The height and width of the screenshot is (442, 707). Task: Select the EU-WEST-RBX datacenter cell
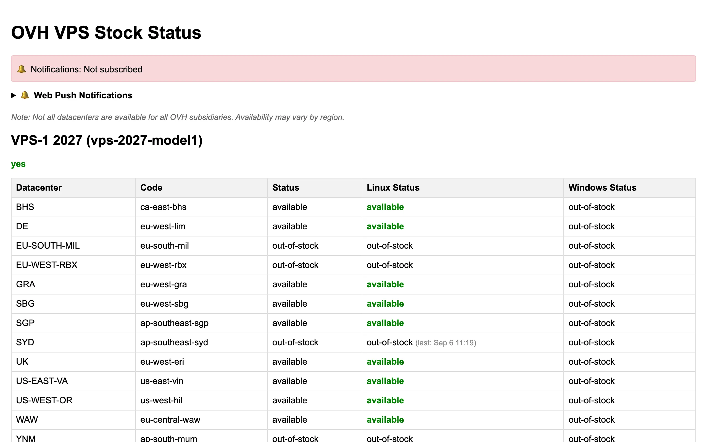(x=73, y=265)
